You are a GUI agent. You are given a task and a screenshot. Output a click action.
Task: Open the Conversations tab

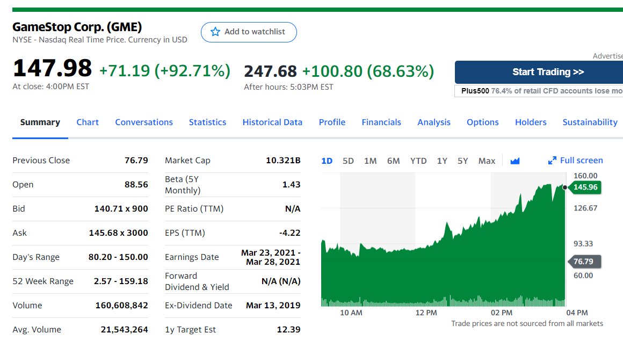144,122
